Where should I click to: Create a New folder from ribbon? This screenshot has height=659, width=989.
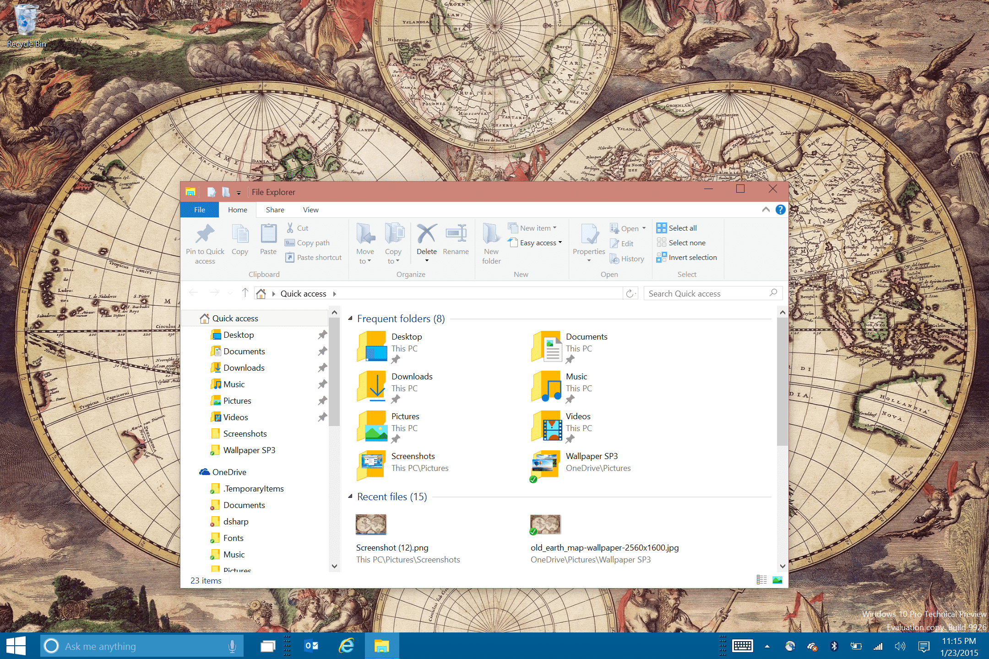(491, 244)
